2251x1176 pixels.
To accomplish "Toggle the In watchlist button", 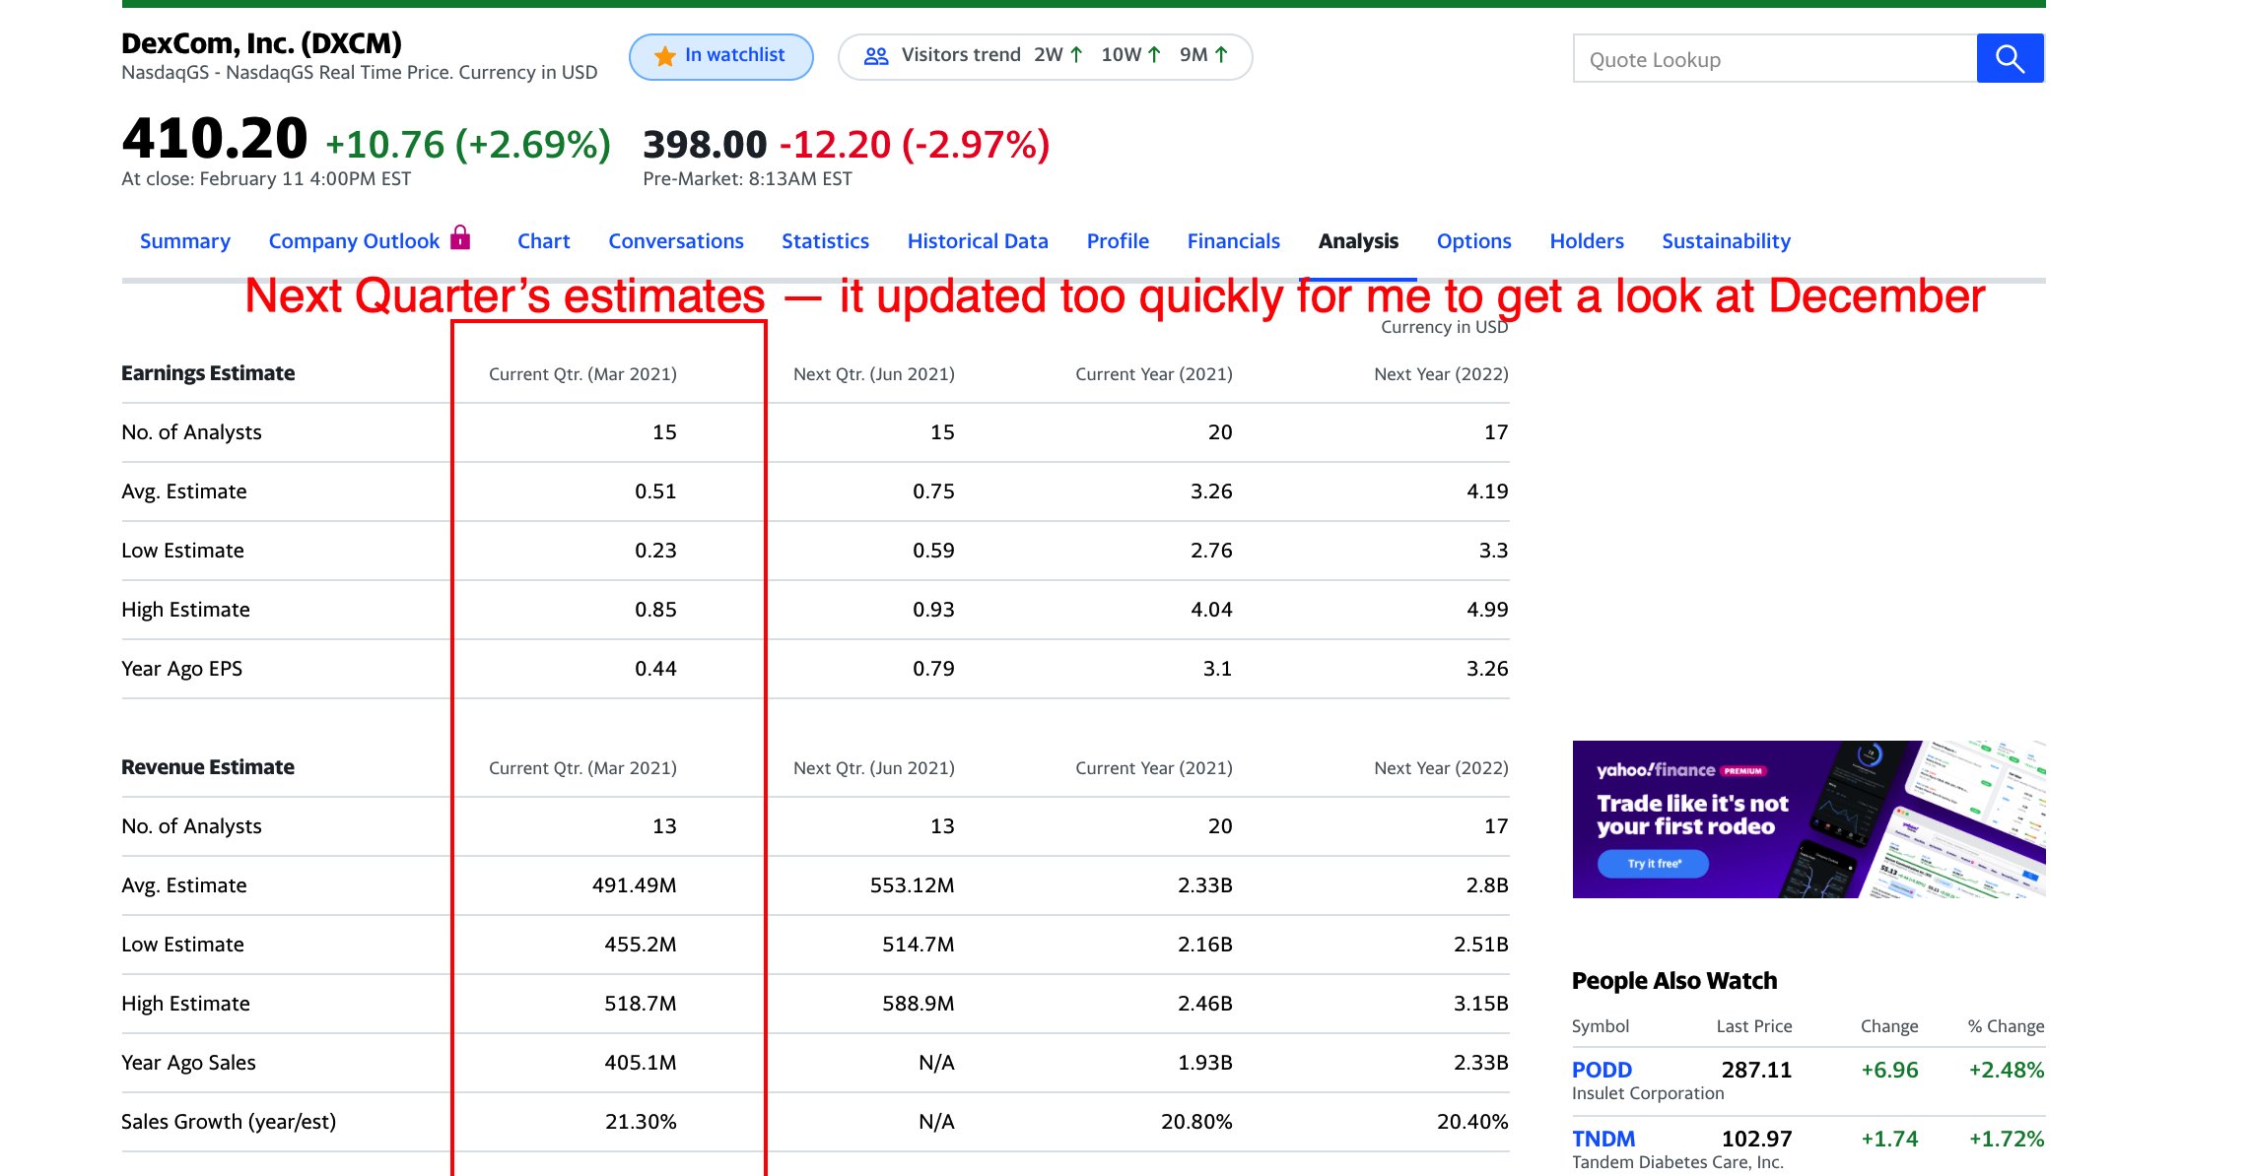I will 721,56.
